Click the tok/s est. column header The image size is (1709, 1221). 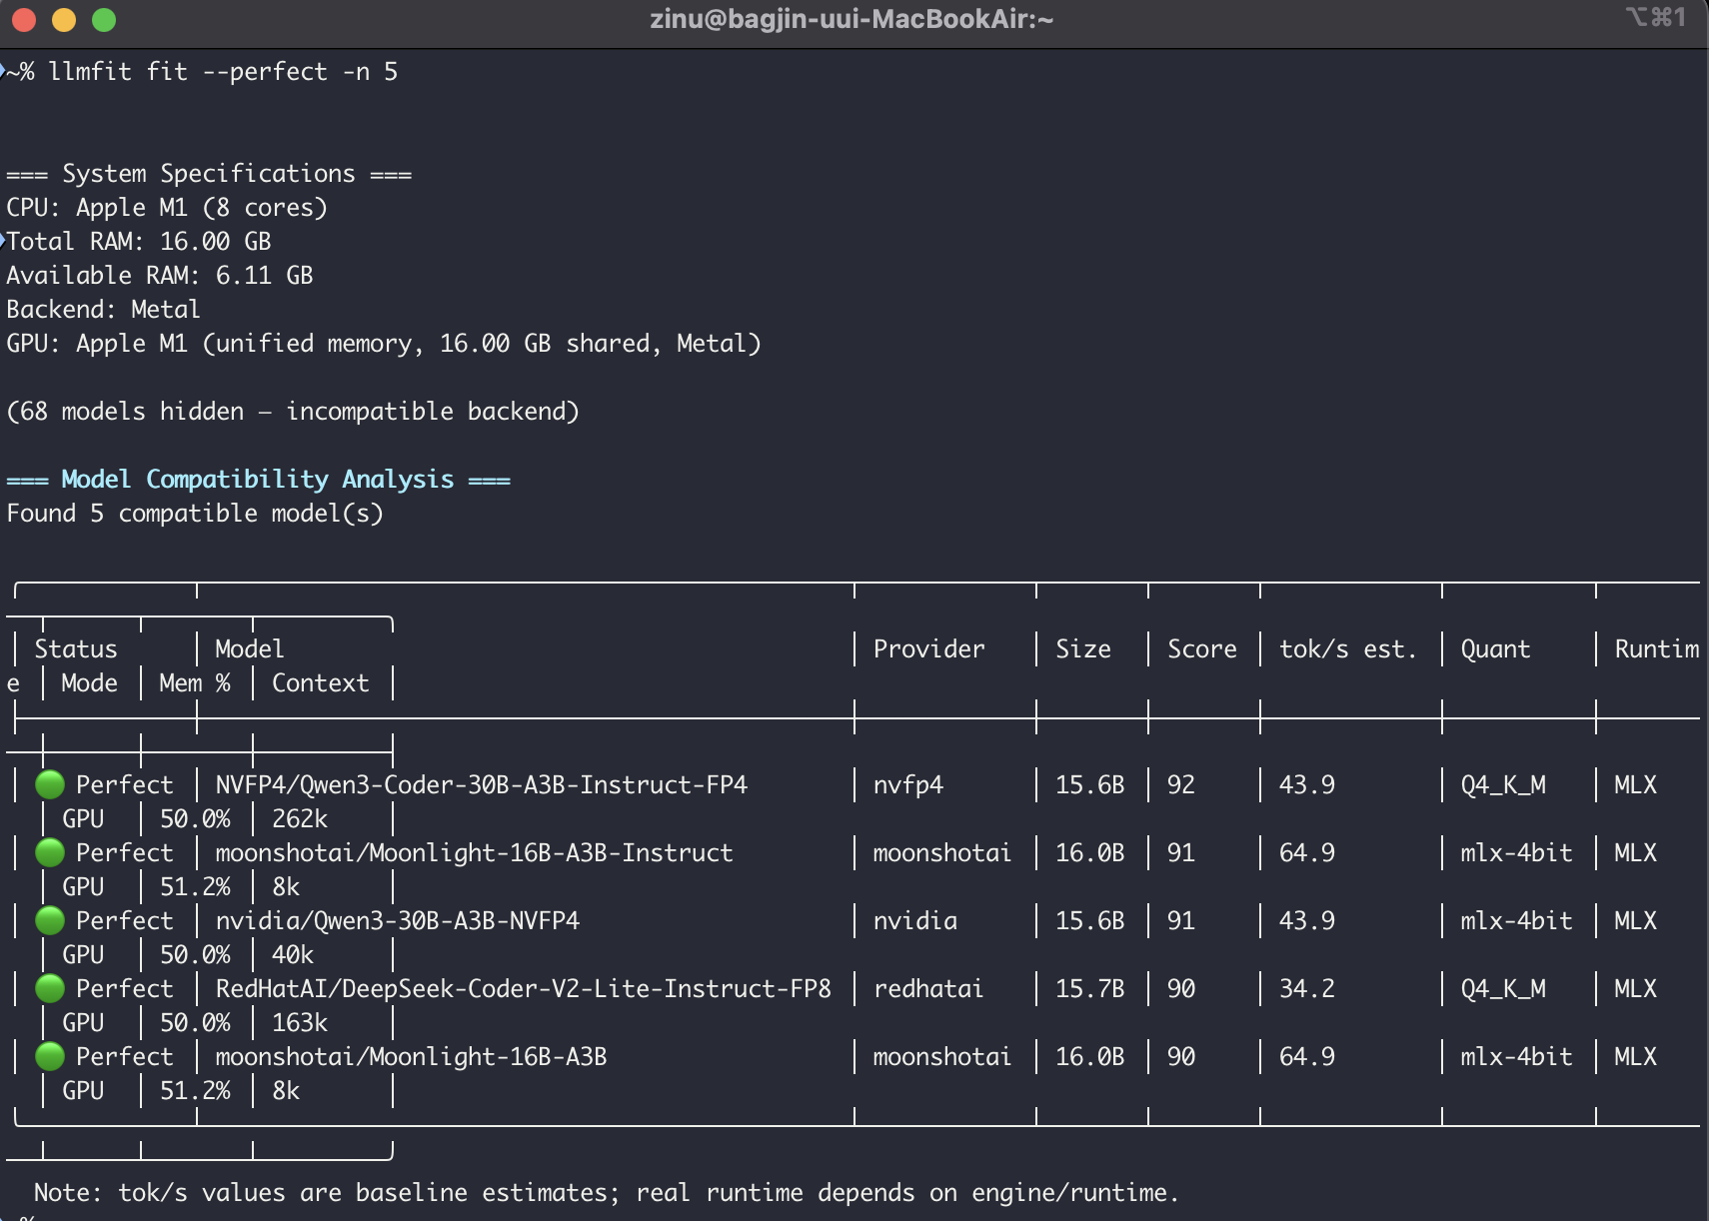point(1348,649)
